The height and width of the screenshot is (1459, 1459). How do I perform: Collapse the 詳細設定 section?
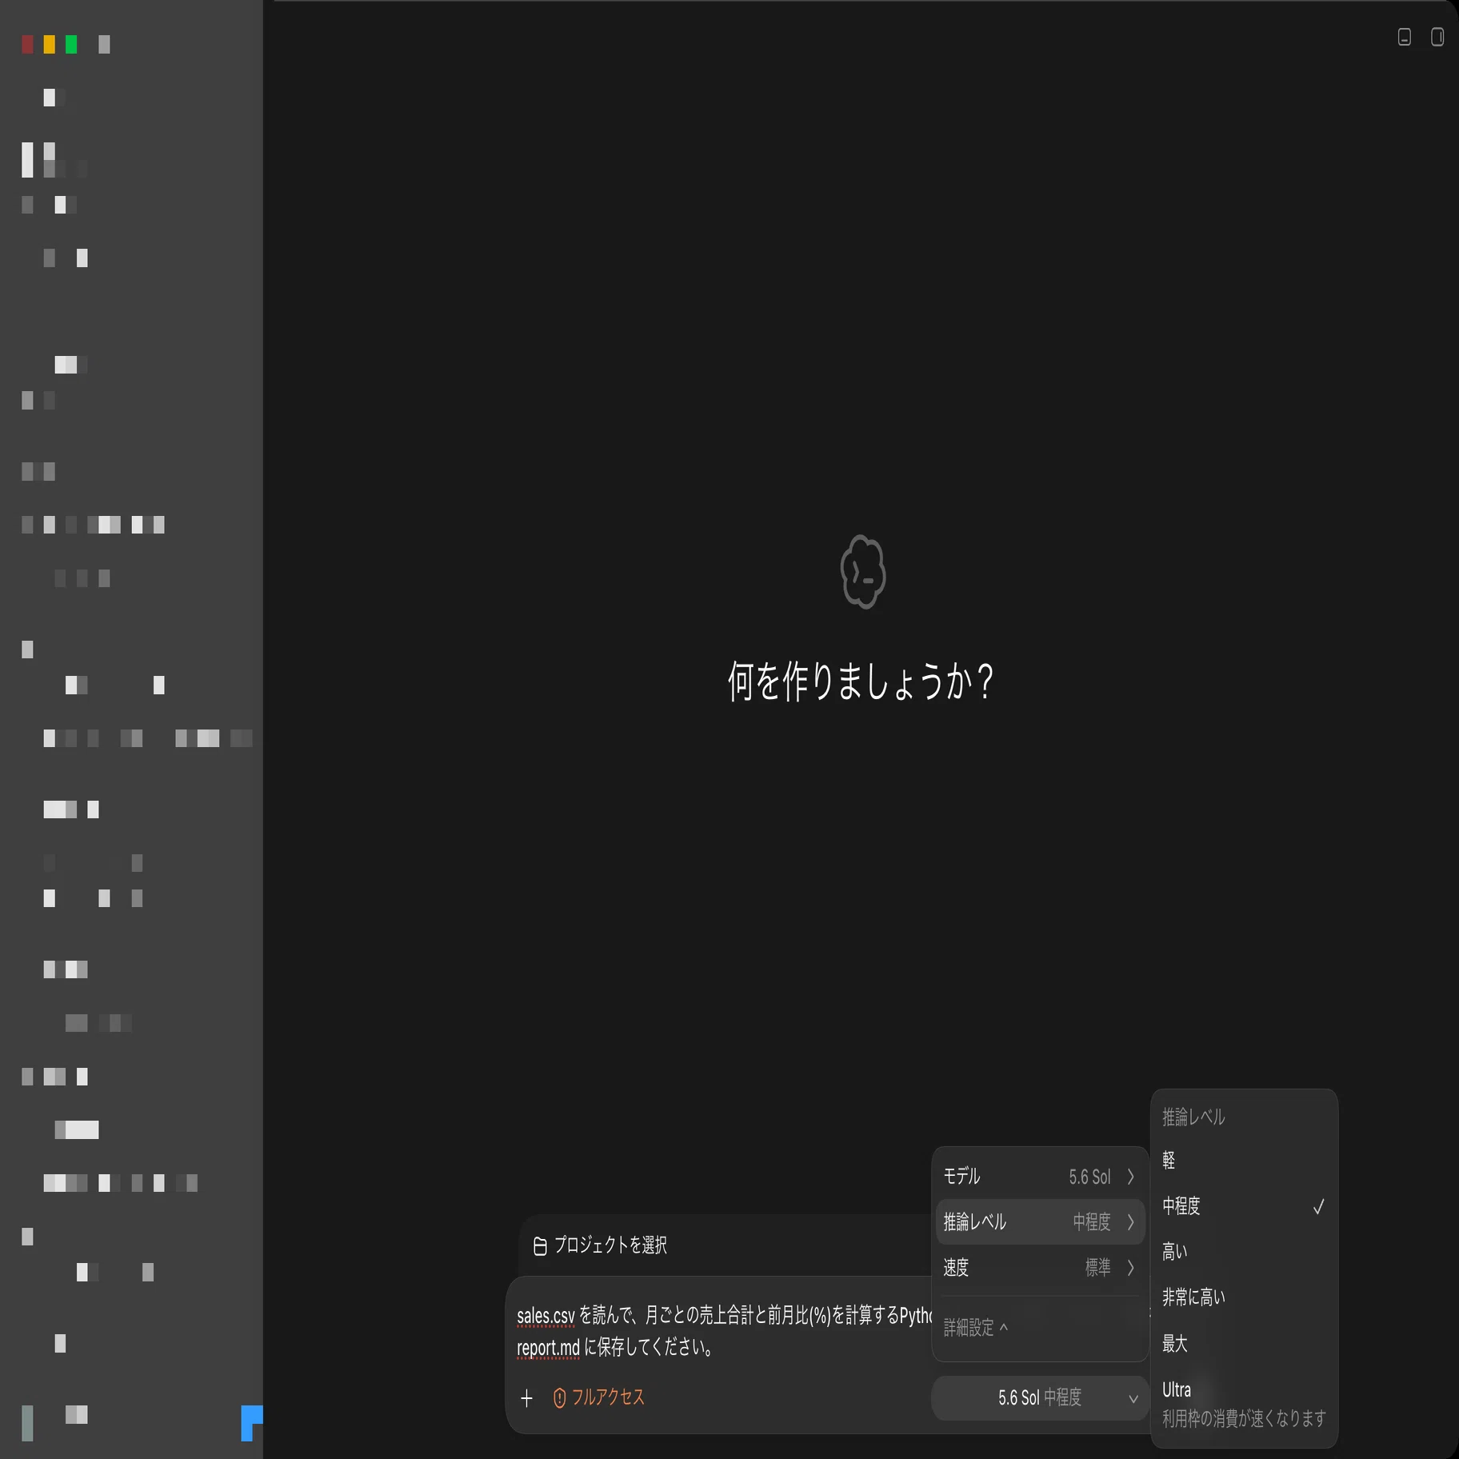[x=976, y=1328]
